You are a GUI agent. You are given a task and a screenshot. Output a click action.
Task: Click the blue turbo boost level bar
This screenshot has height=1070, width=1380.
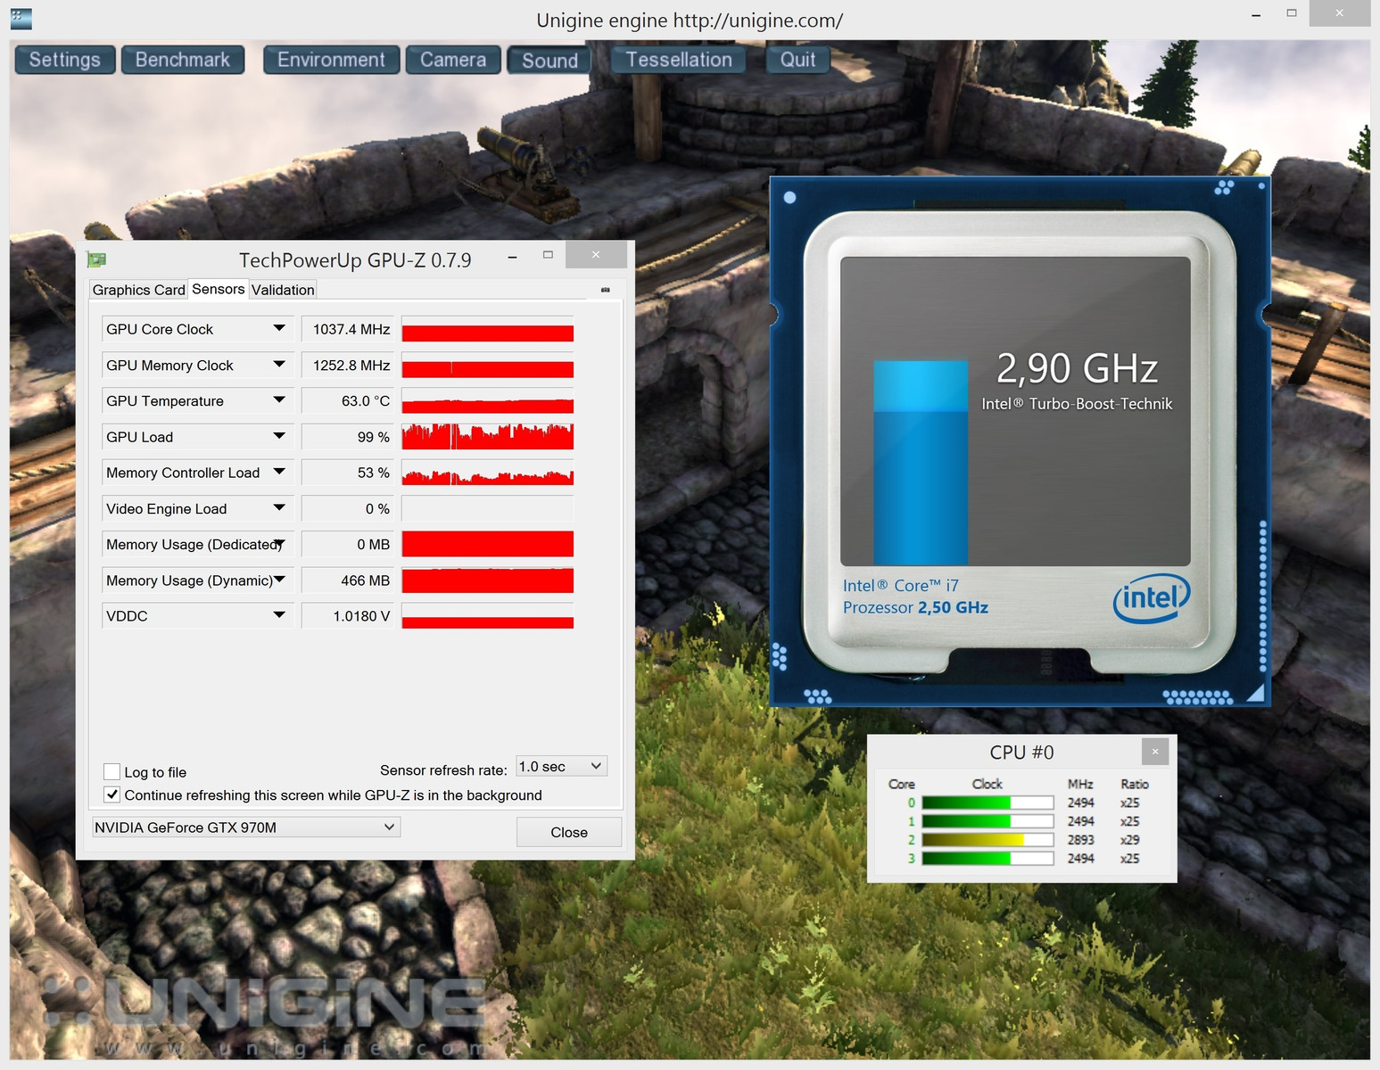click(x=921, y=462)
